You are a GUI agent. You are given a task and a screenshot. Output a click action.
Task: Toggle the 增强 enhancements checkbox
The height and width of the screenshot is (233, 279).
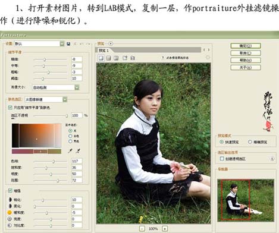10,191
